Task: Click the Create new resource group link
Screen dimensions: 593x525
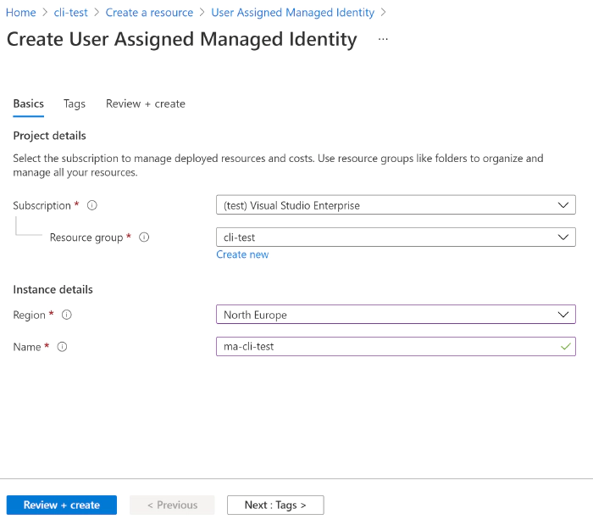Action: tap(242, 254)
